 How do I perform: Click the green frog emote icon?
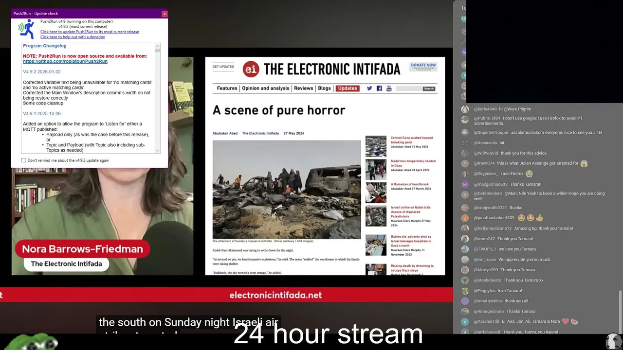coord(34,341)
